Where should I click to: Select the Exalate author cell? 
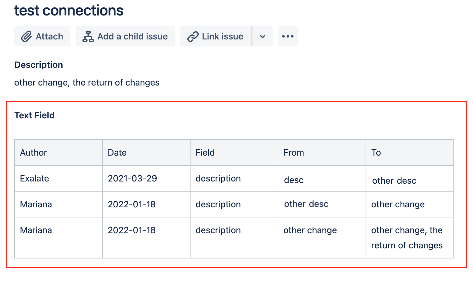click(x=34, y=179)
